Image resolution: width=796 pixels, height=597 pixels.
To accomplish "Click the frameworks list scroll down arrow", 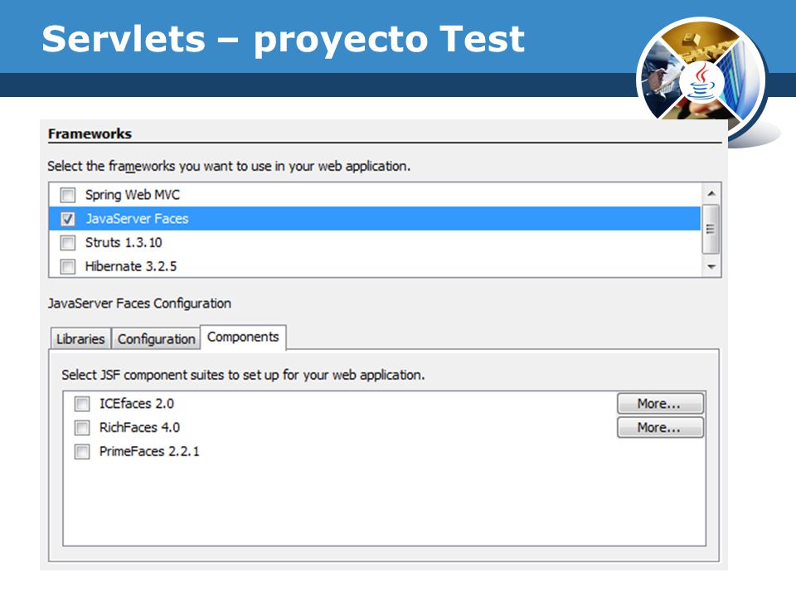I will tap(711, 267).
